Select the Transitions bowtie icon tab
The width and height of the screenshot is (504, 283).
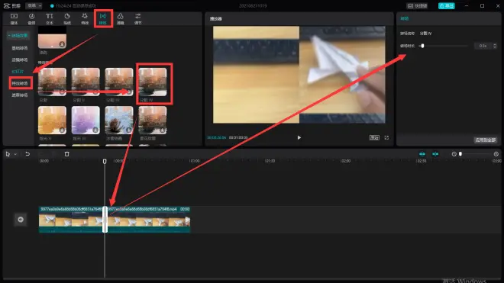point(102,18)
